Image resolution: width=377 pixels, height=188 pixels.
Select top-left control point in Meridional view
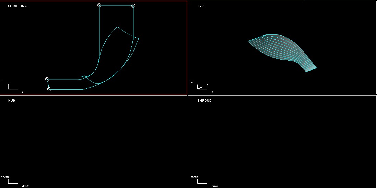click(99, 5)
